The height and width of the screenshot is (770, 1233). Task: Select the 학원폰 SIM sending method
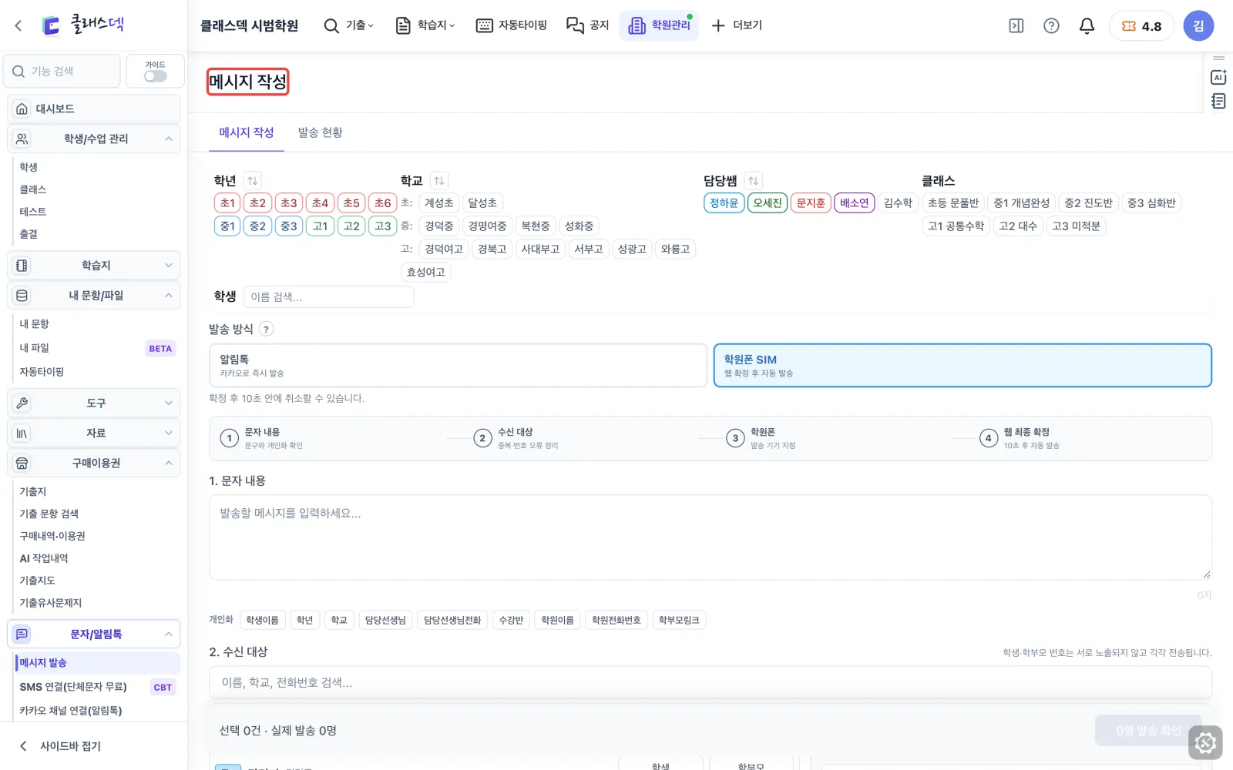[x=963, y=365]
